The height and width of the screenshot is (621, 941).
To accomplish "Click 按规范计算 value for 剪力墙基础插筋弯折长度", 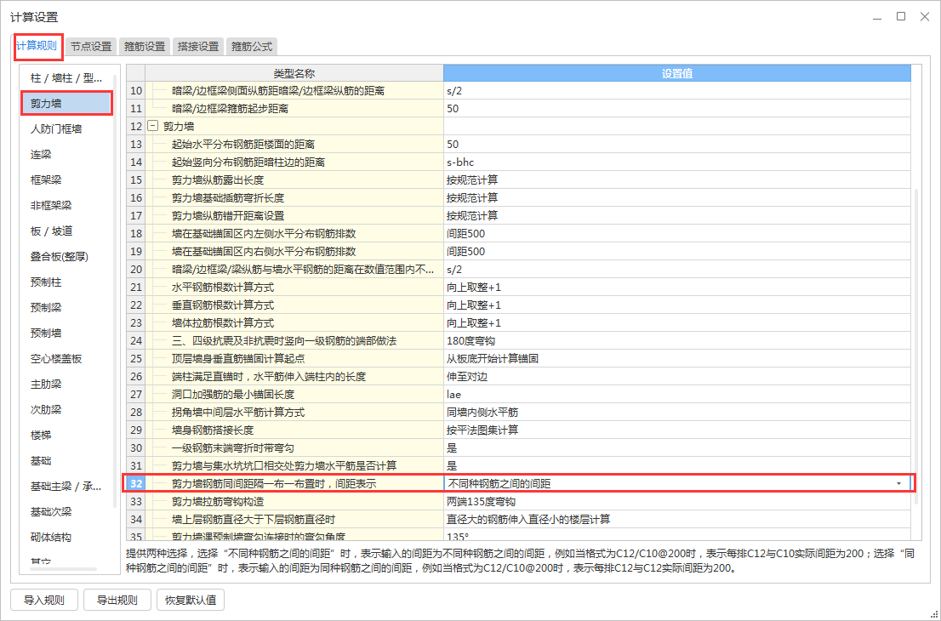I will click(677, 198).
